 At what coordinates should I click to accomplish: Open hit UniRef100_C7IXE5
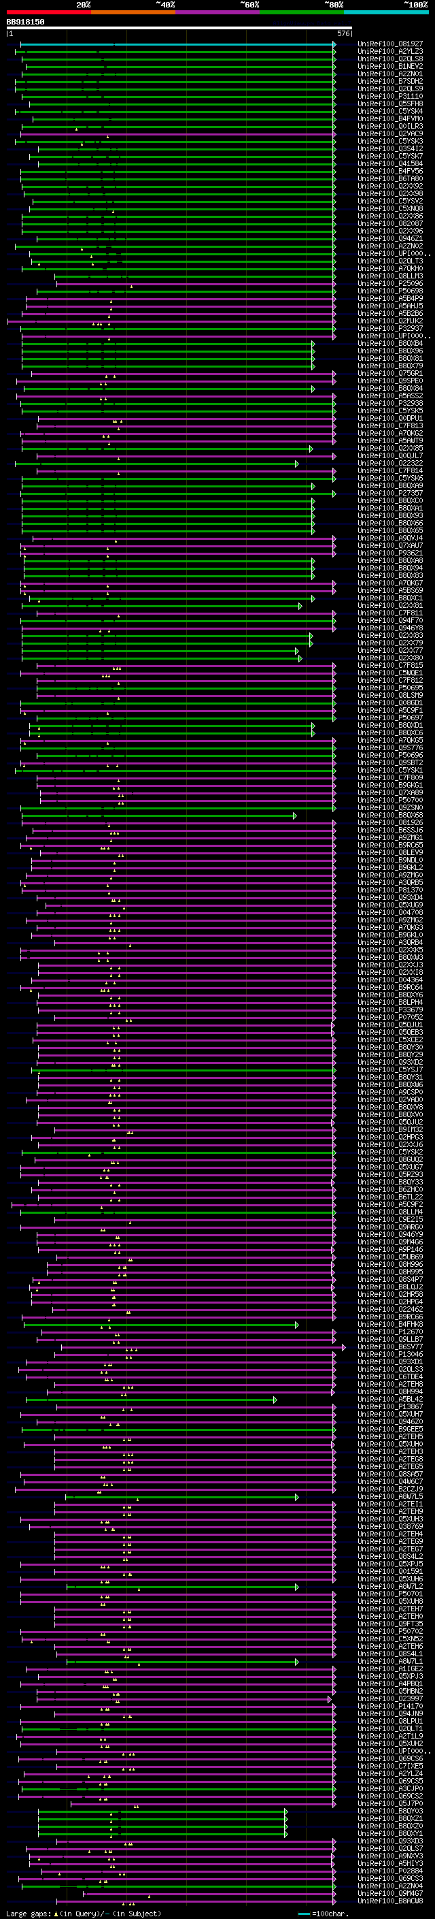[x=390, y=1766]
